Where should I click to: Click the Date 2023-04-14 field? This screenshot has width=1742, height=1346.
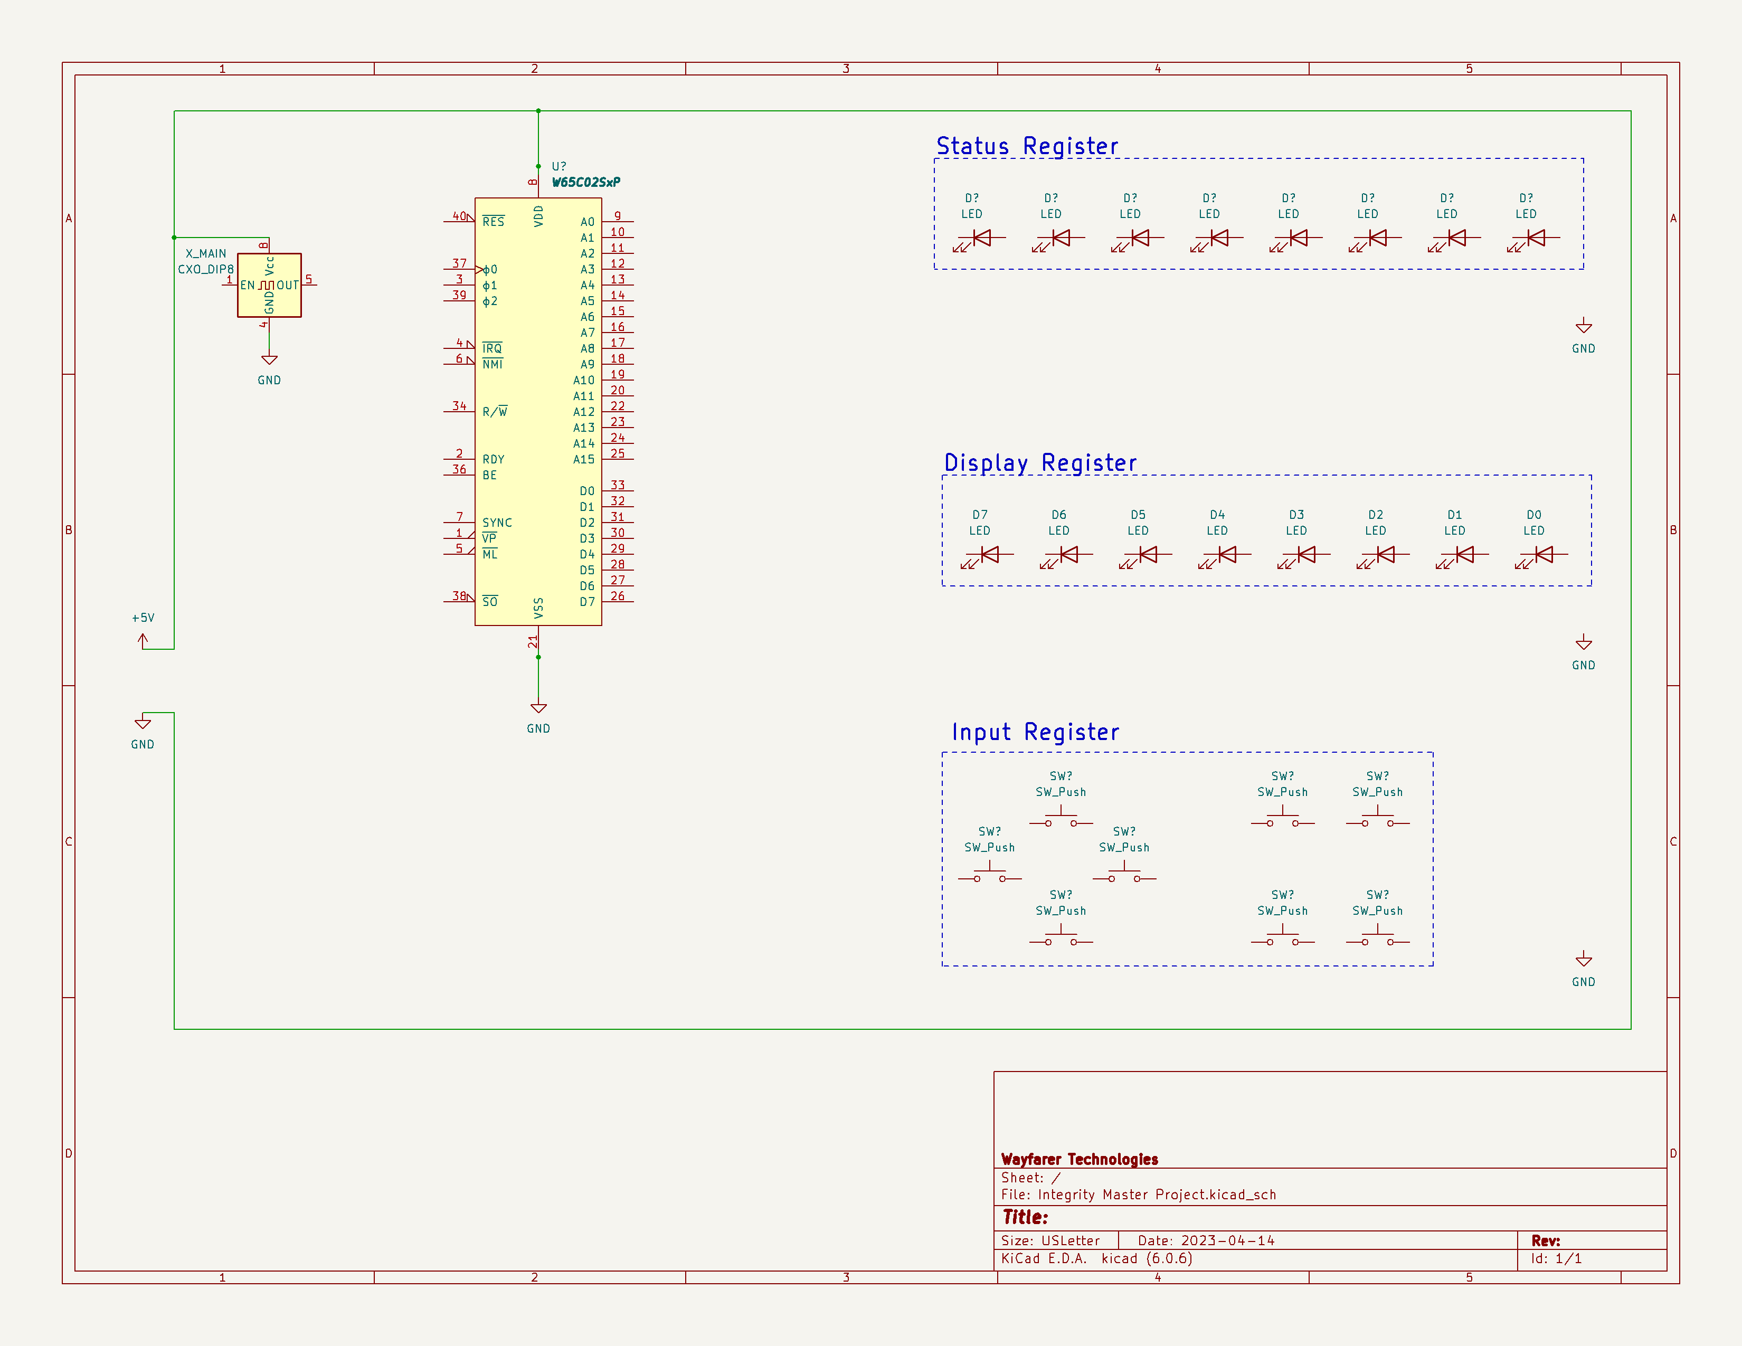point(1206,1241)
